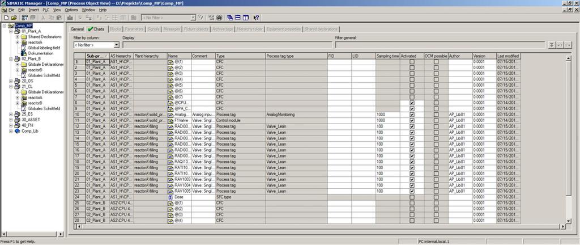Click the table's vertical scrollbar
The width and height of the screenshot is (580, 245).
coord(569,141)
